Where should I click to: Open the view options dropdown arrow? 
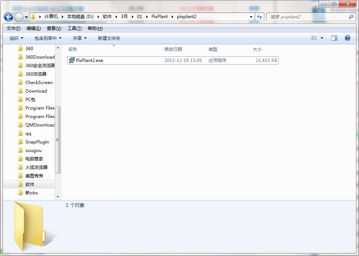coord(322,38)
